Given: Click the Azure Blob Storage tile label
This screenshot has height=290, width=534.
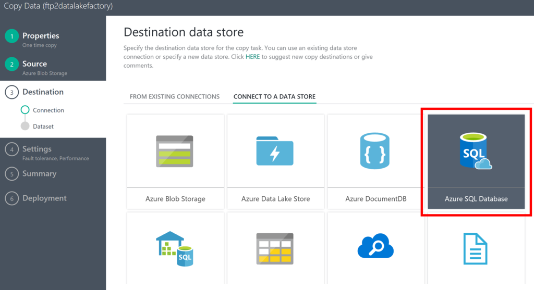Looking at the screenshot, I should pos(175,199).
